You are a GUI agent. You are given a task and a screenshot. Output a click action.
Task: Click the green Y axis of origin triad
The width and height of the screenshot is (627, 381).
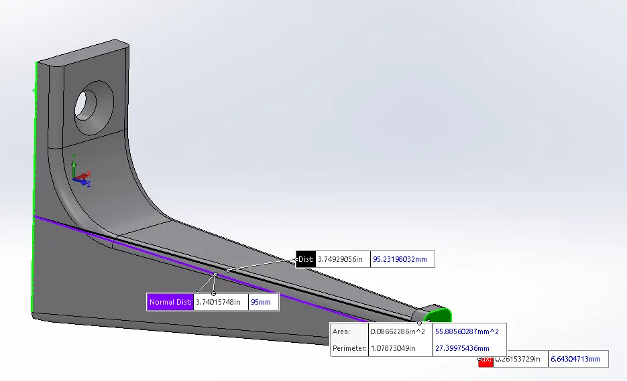74,167
